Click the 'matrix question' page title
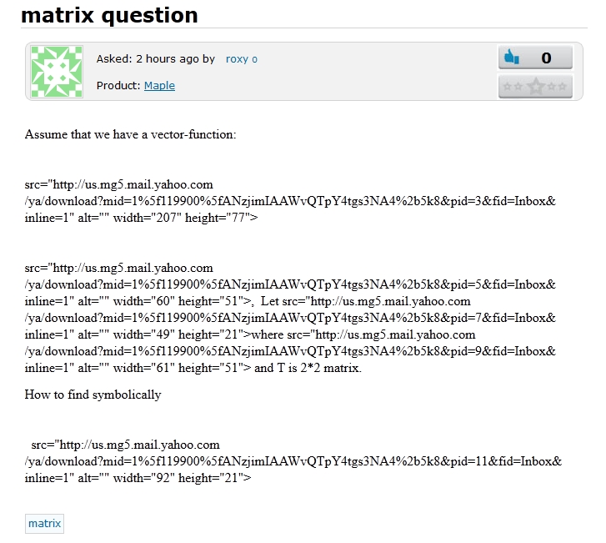This screenshot has height=543, width=606. (x=109, y=15)
